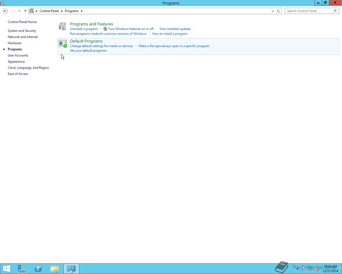Screen dimensions: 342x274
Task: Expand the address bar history dropdown
Action: point(273,11)
